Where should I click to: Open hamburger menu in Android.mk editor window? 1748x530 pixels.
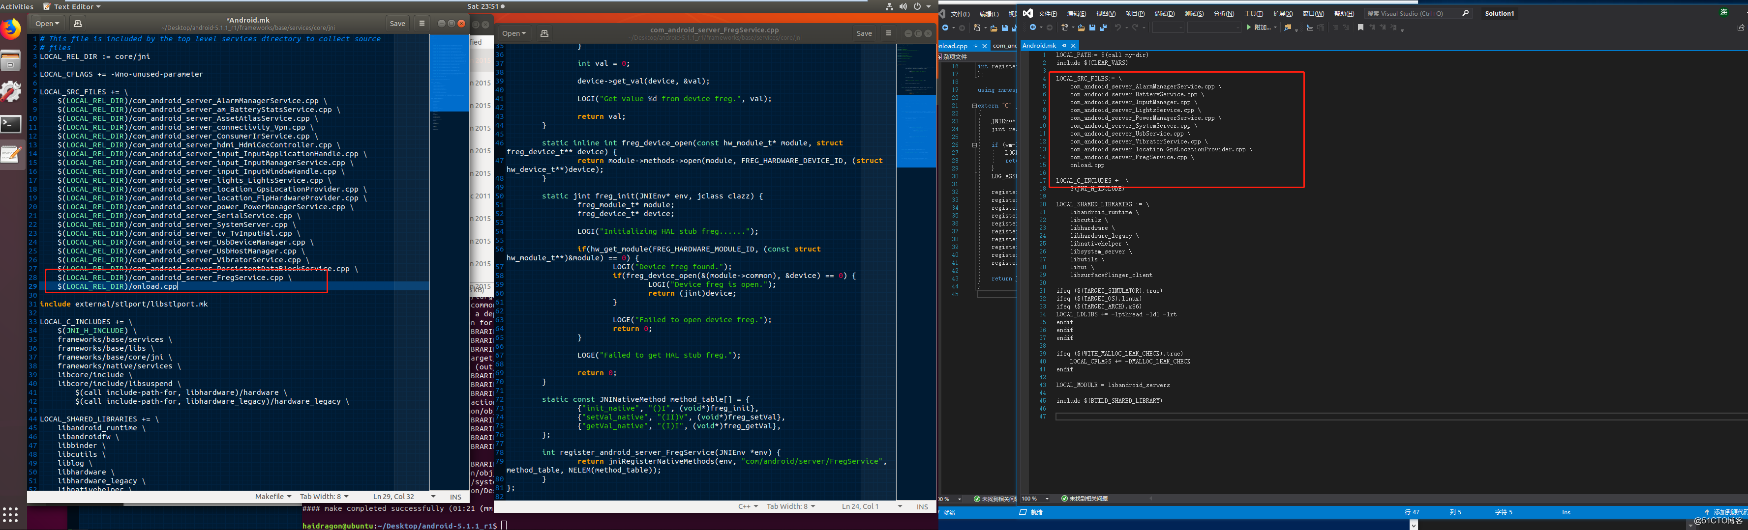click(x=422, y=23)
